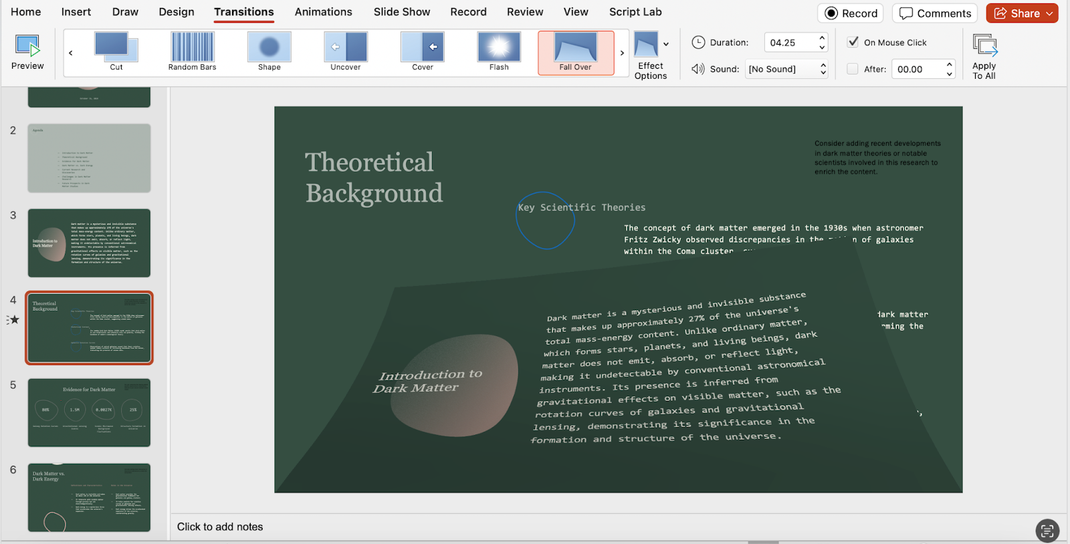Open the accessibility checker icon at bottom right

(x=1047, y=531)
